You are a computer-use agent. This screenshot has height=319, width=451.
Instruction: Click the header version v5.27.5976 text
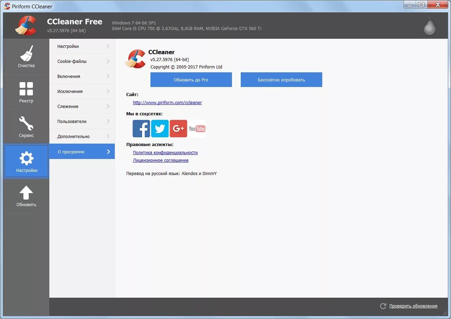click(66, 30)
